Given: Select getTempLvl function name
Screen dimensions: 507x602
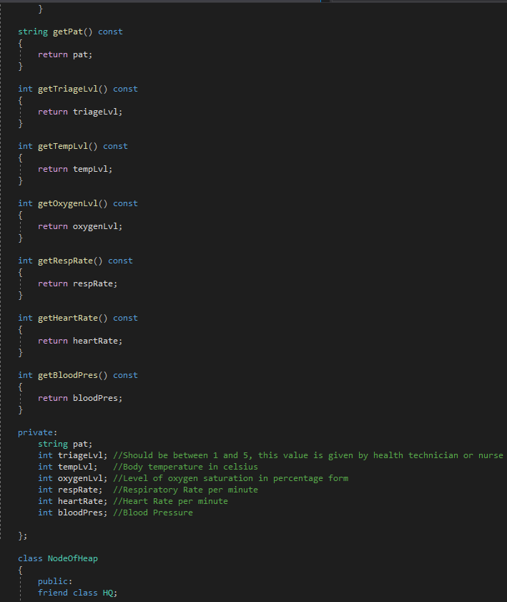Looking at the screenshot, I should tap(62, 146).
